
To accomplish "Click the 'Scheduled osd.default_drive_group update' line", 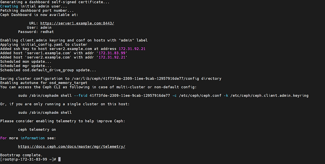I will click(x=48, y=70).
